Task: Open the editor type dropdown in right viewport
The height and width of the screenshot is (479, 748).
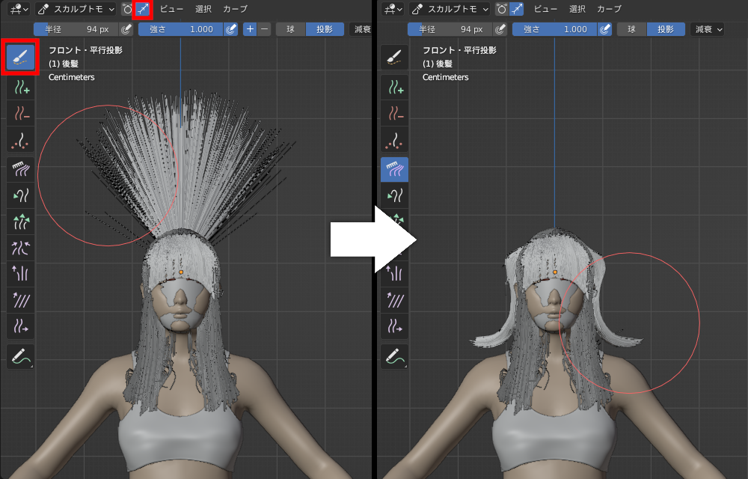Action: (392, 9)
